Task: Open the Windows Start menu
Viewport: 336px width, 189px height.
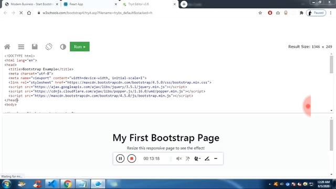Action: coord(6,184)
